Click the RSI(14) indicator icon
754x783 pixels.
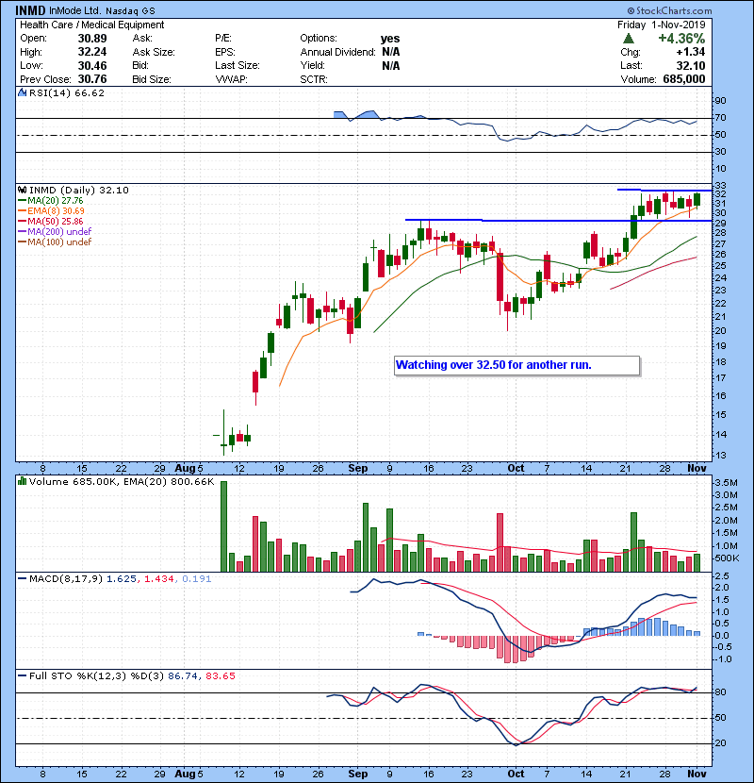(x=22, y=92)
